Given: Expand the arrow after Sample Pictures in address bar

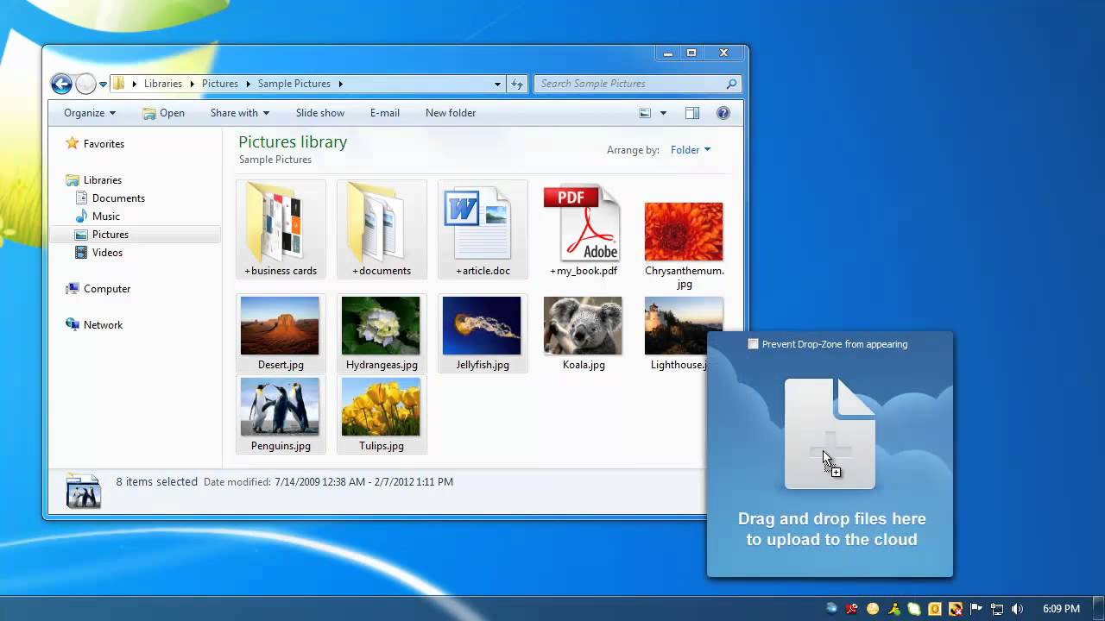Looking at the screenshot, I should pos(340,84).
